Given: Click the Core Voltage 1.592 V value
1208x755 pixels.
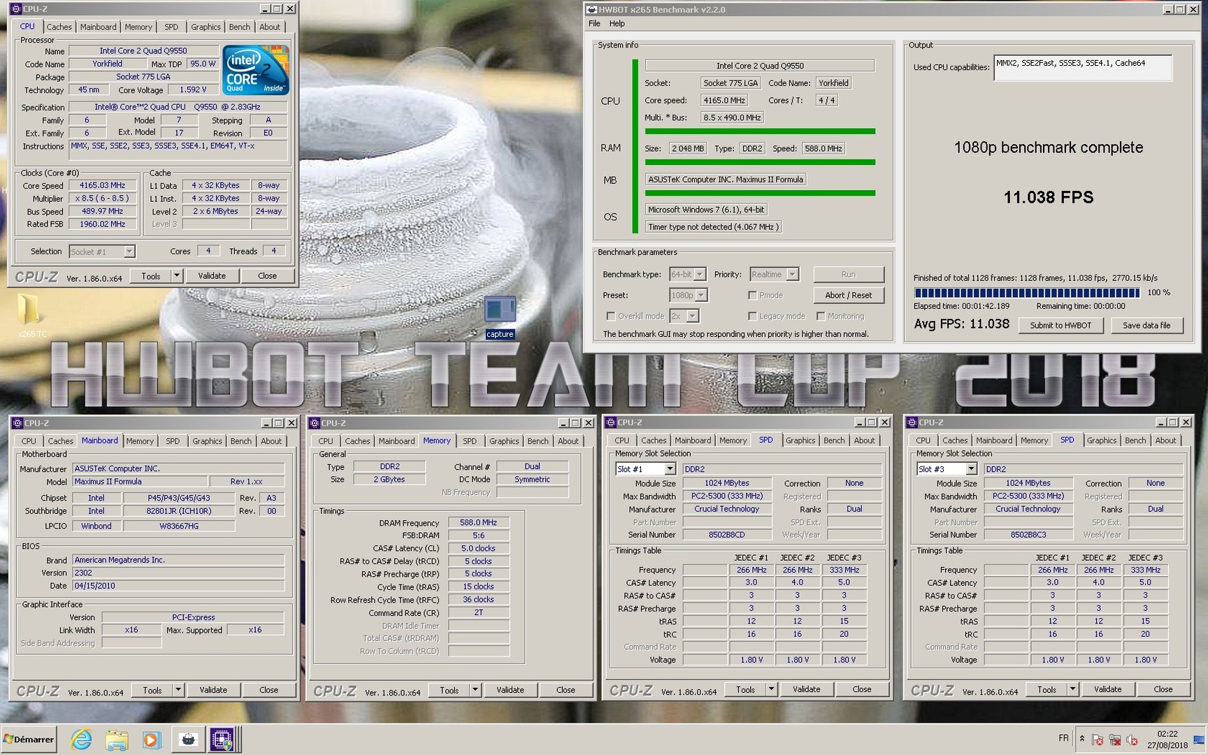Looking at the screenshot, I should pos(193,90).
